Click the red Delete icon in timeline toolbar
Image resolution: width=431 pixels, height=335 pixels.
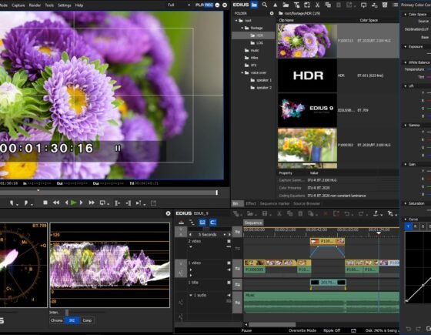(326, 213)
